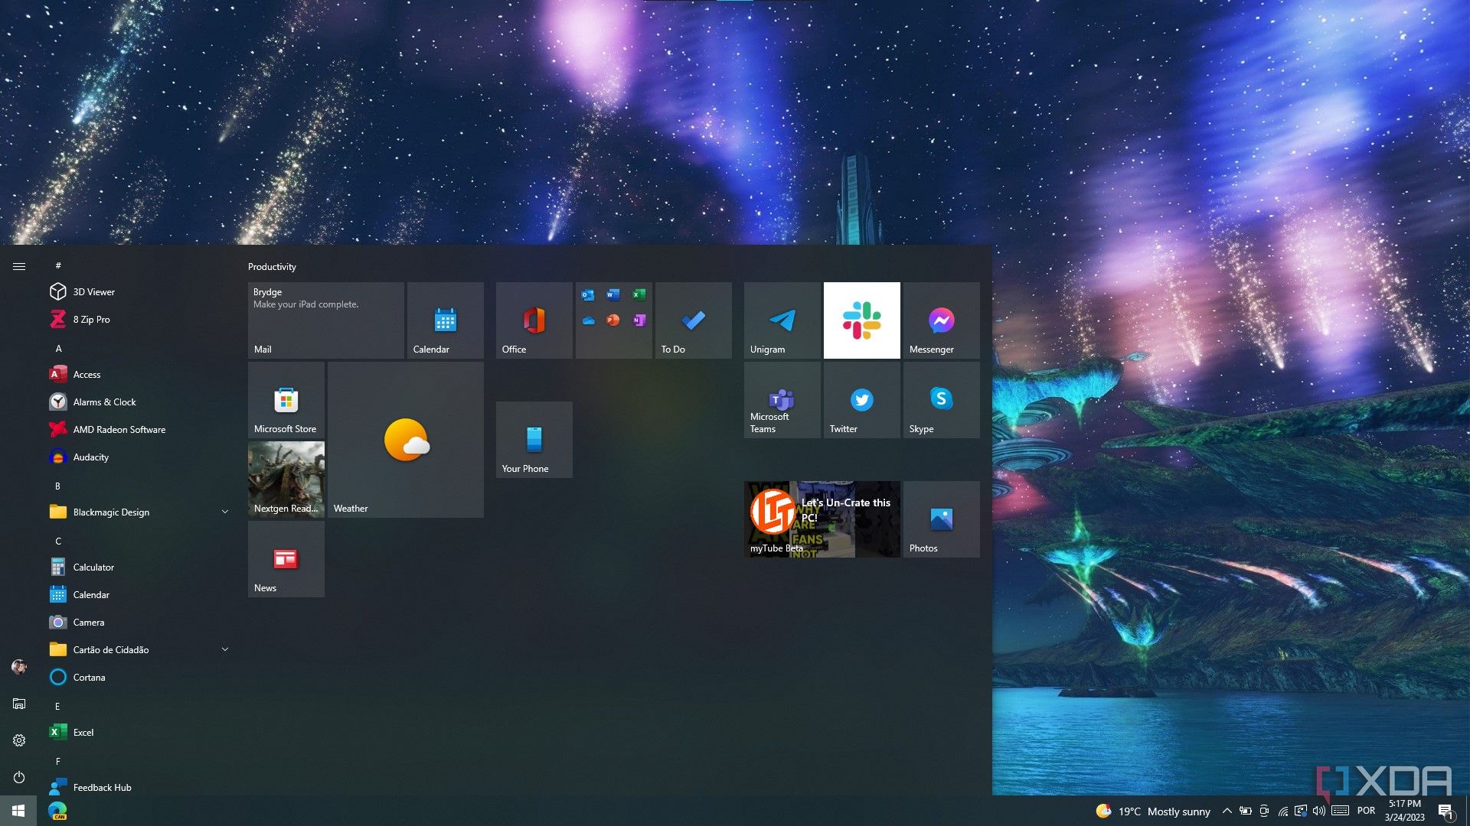Image resolution: width=1470 pixels, height=826 pixels.
Task: Open the Photos app tile
Action: [x=940, y=519]
